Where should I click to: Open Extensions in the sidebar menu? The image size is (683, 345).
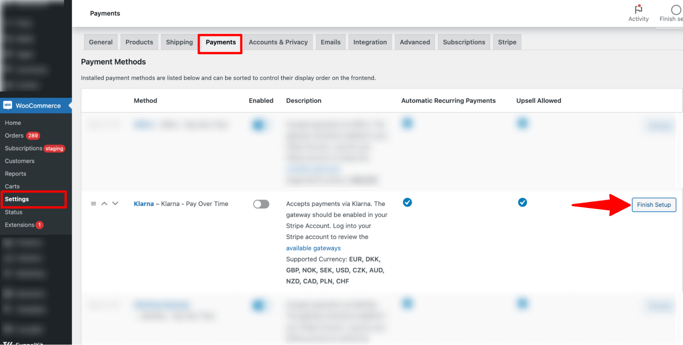(19, 225)
